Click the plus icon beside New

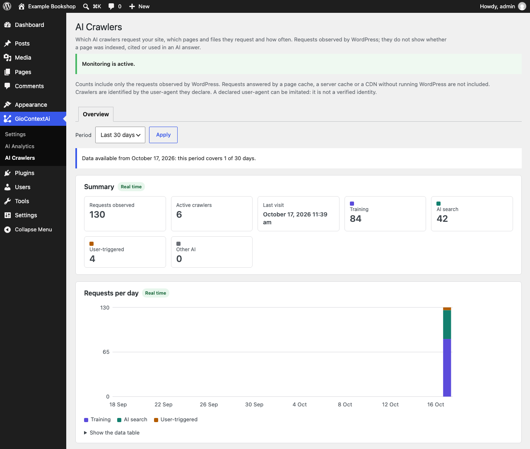132,7
